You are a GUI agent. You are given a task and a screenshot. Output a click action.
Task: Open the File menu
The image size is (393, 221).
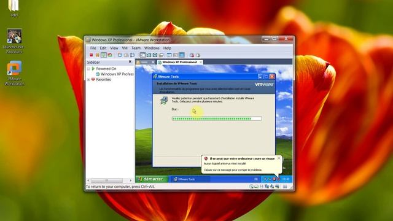[93, 48]
